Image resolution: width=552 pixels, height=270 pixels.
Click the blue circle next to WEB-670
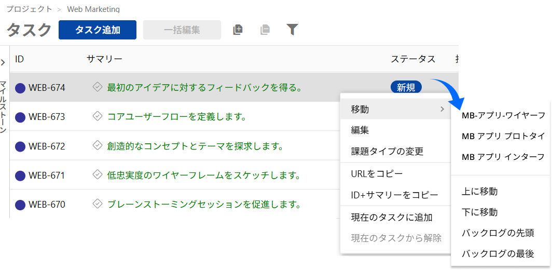20,205
